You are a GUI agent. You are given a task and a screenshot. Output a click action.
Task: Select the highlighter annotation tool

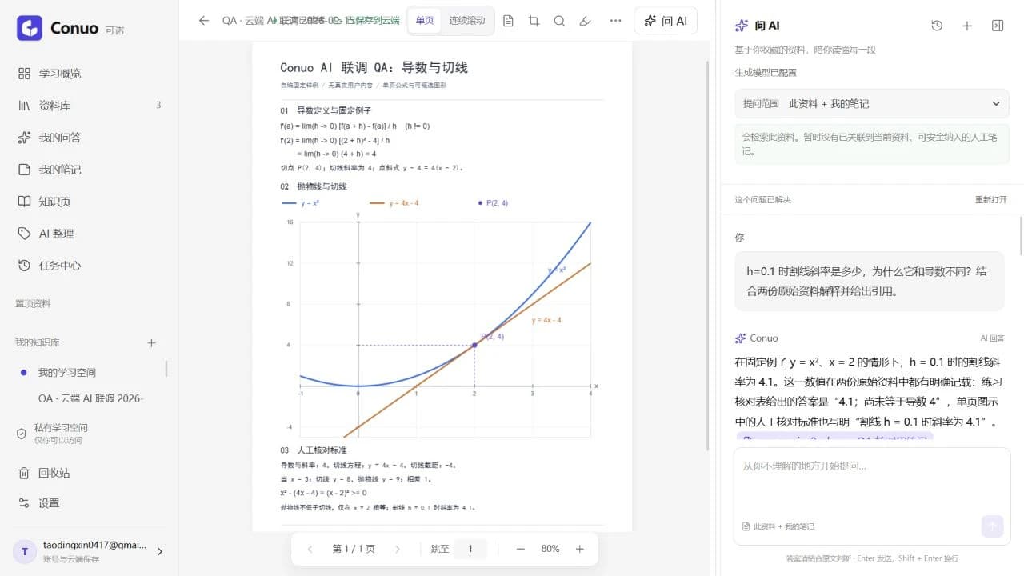[585, 21]
